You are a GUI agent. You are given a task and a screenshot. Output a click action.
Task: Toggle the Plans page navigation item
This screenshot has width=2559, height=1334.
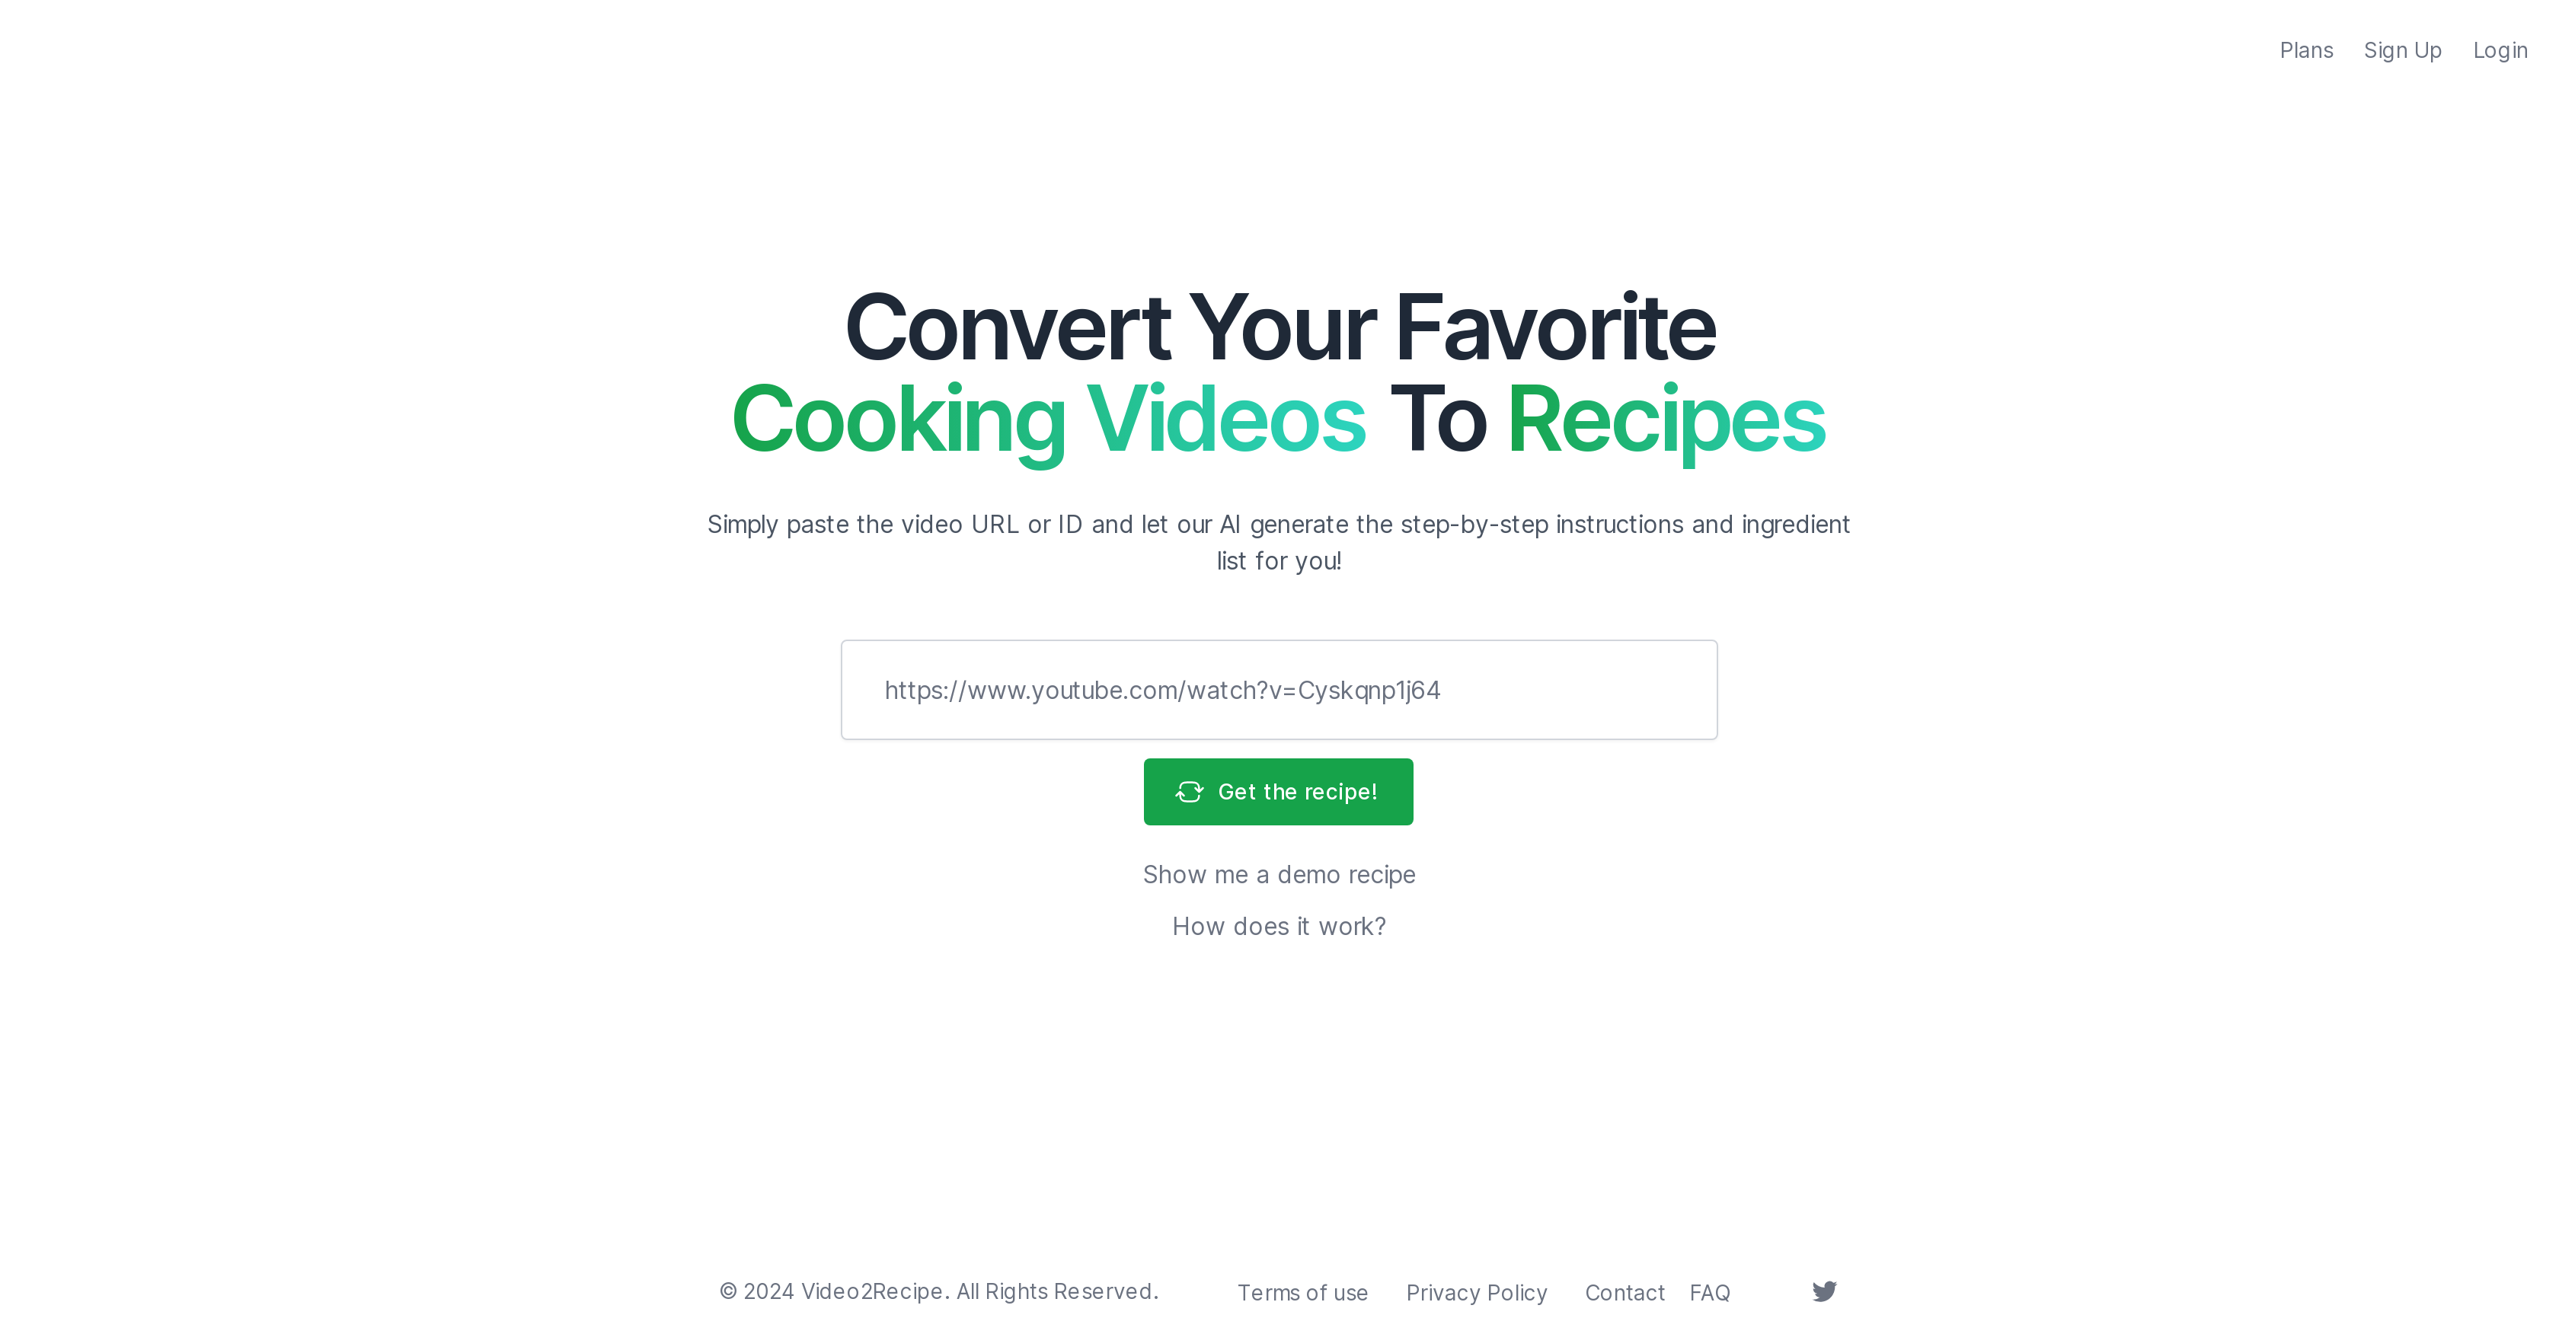click(x=2307, y=49)
